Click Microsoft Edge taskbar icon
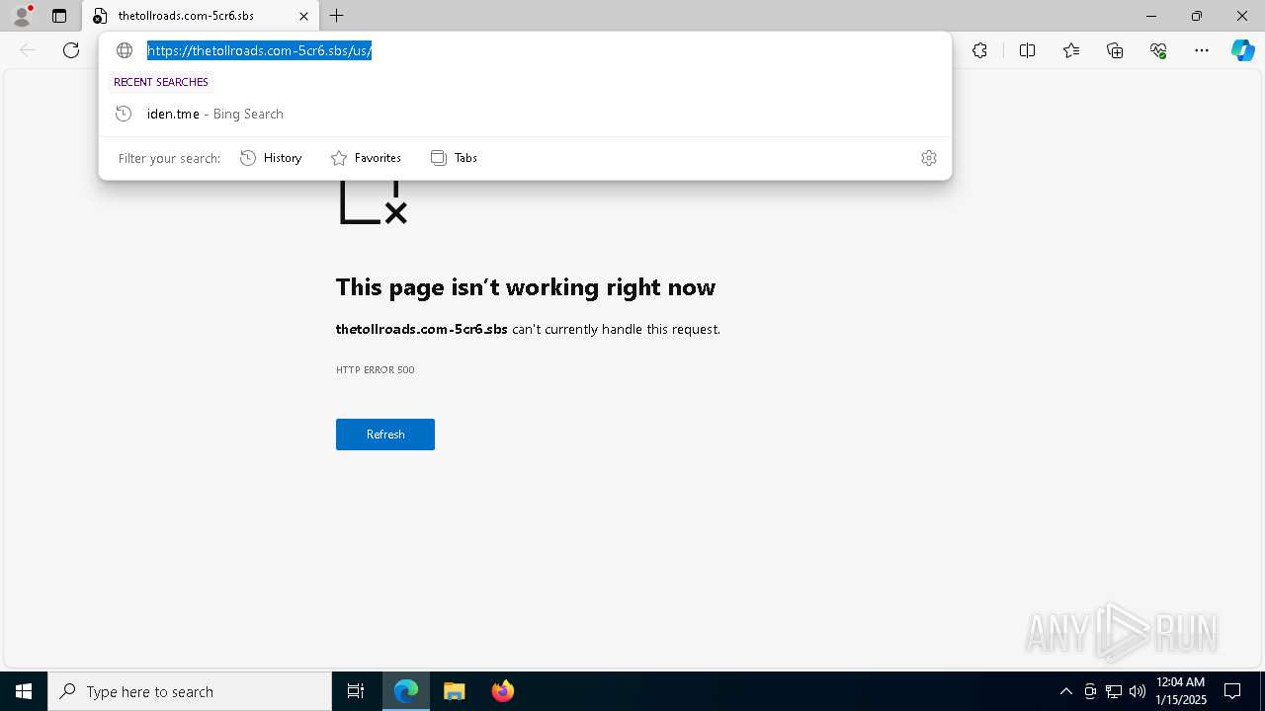The width and height of the screenshot is (1265, 711). coord(406,691)
